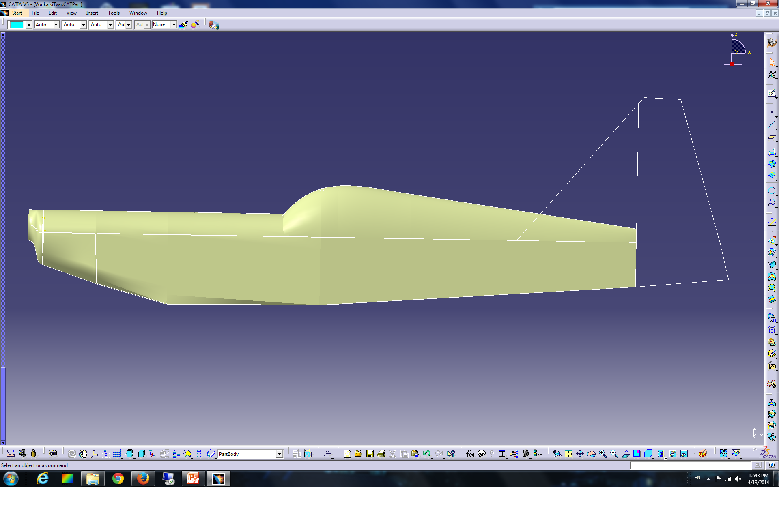Screen dimensions: 779x519
Task: Select the Fly mode airplane icon
Action: [557, 454]
